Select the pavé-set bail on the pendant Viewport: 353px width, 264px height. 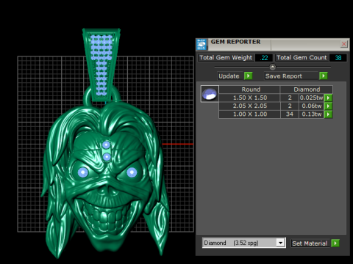tap(101, 65)
